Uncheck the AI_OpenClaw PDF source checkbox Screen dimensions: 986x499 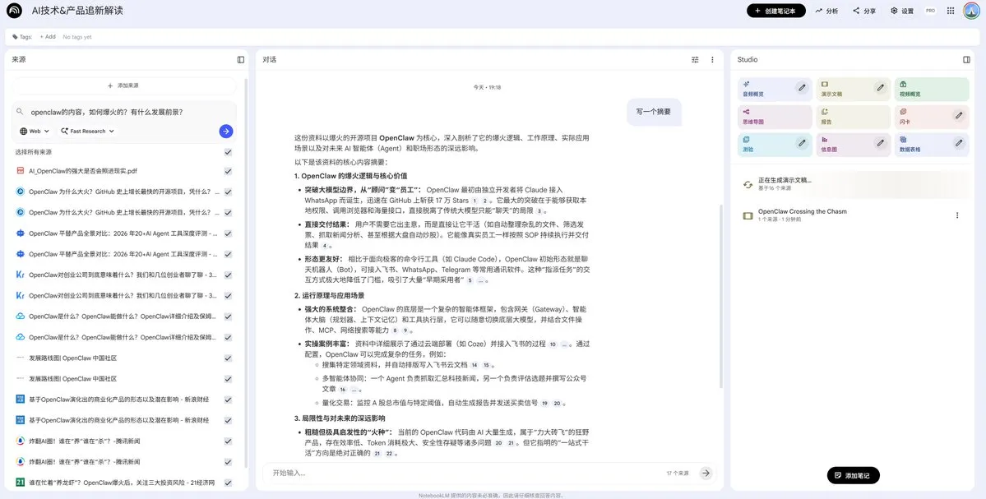[x=228, y=170]
